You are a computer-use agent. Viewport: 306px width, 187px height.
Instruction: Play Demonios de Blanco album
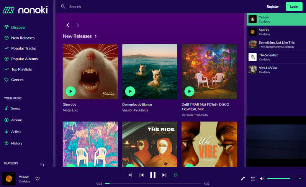coord(130,91)
